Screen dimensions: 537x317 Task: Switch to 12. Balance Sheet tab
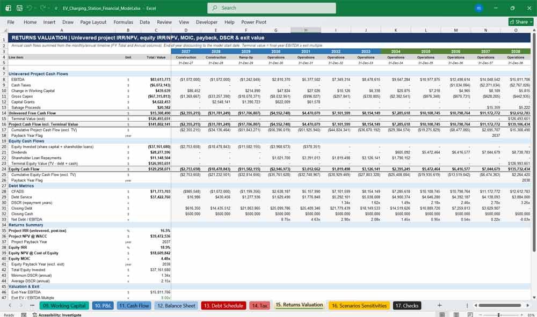176,306
